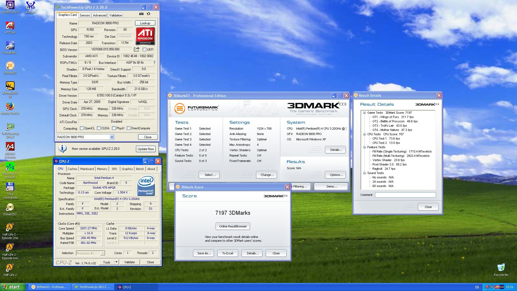
Task: Click the Intel Pentium 4 HT logo
Action: [x=146, y=185]
